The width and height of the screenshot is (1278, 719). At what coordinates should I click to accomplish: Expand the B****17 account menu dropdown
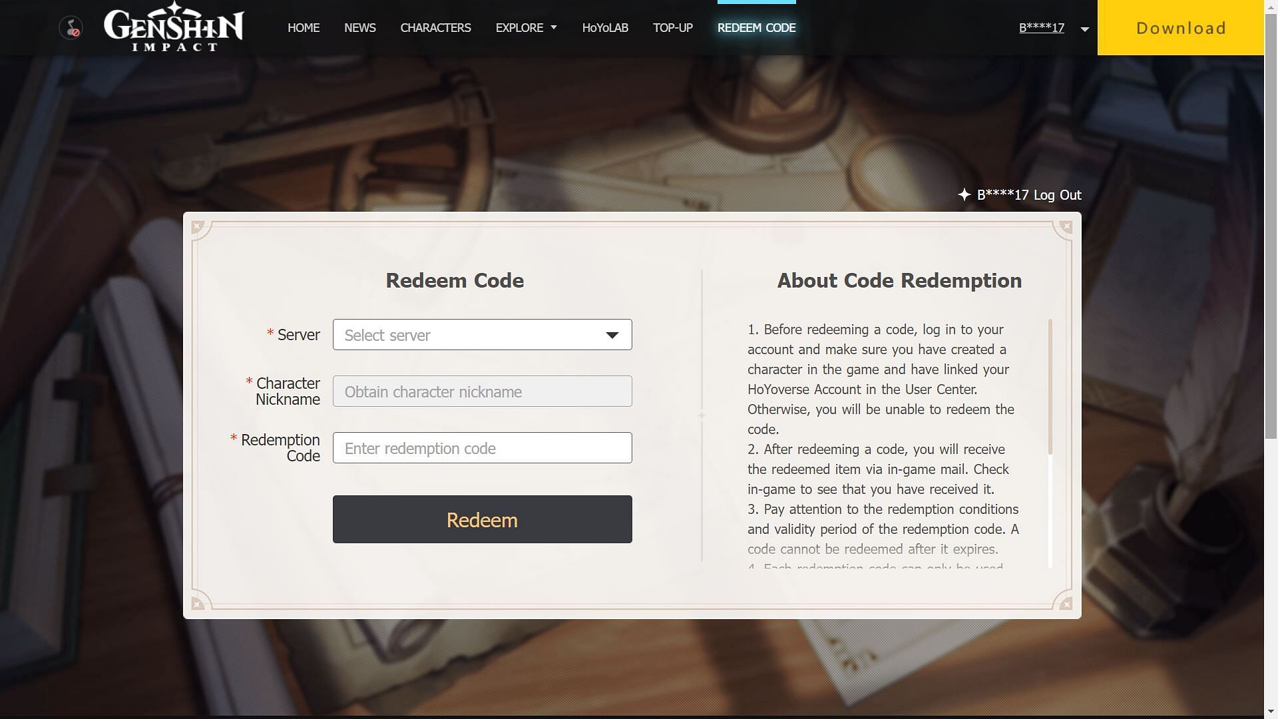point(1083,28)
